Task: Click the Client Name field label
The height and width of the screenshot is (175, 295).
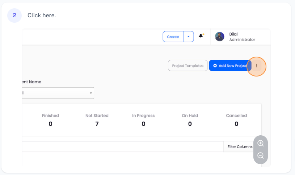Action: (31, 82)
